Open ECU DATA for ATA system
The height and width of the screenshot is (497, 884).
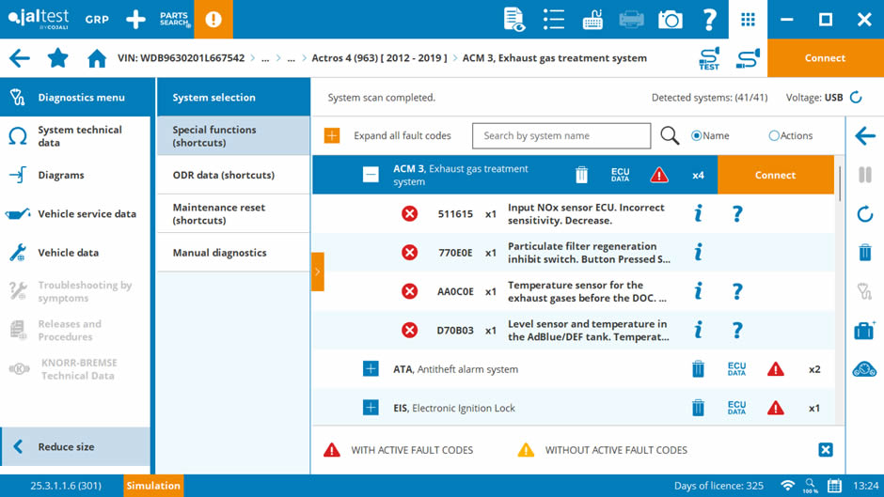pyautogui.click(x=737, y=369)
